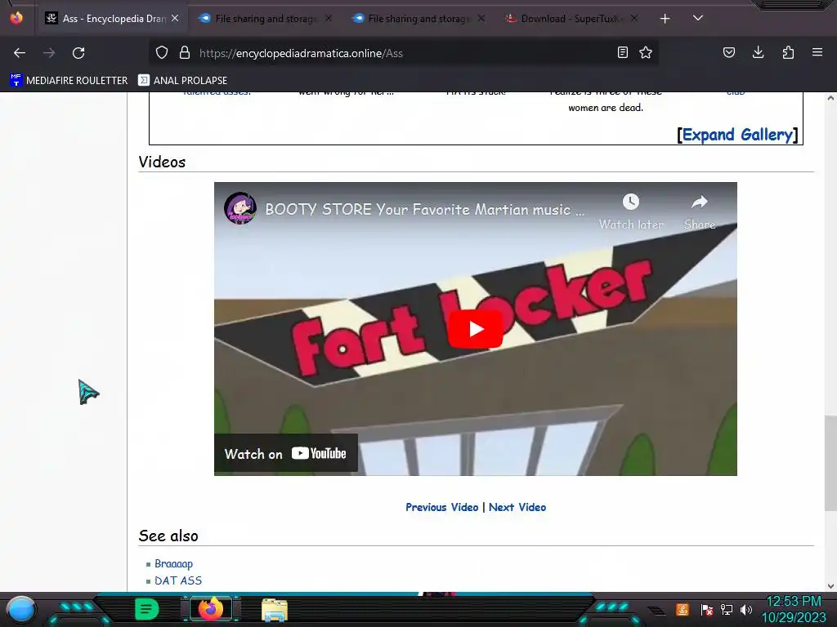The width and height of the screenshot is (837, 627).
Task: Open a new tab with plus button
Action: [665, 19]
